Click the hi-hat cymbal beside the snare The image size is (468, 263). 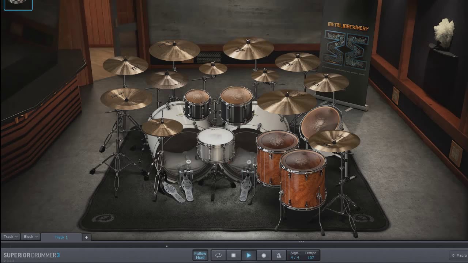click(x=162, y=127)
